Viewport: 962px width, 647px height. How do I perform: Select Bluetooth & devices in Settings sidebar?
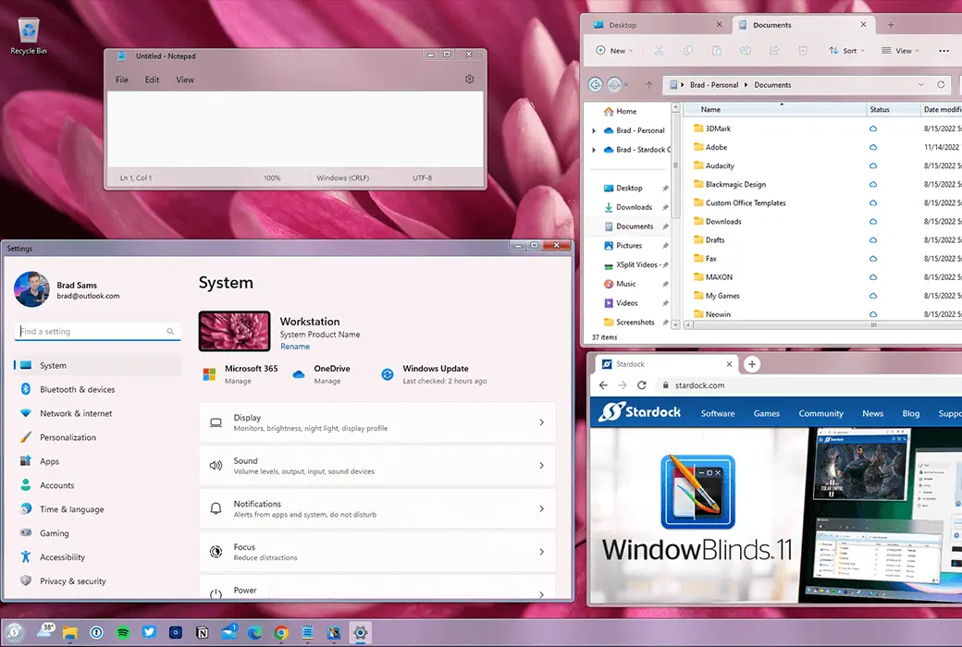pyautogui.click(x=97, y=389)
